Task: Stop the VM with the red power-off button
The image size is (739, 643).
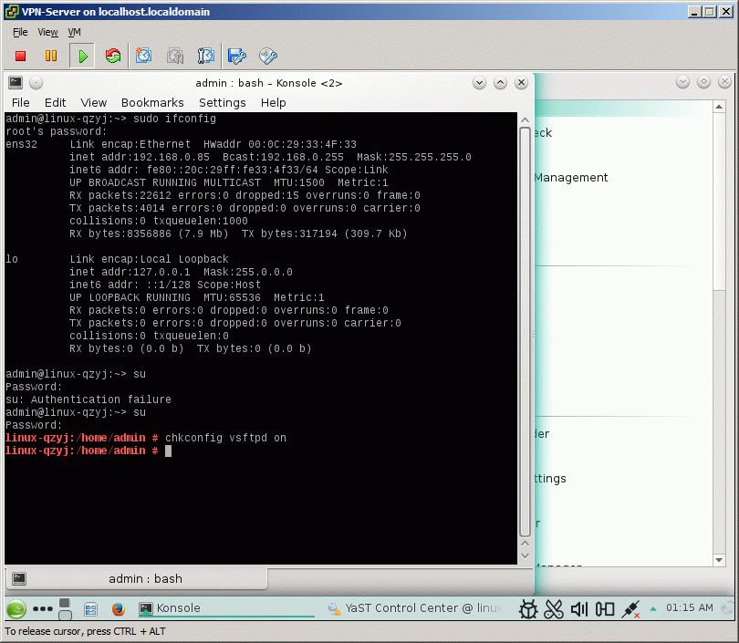Action: point(20,56)
